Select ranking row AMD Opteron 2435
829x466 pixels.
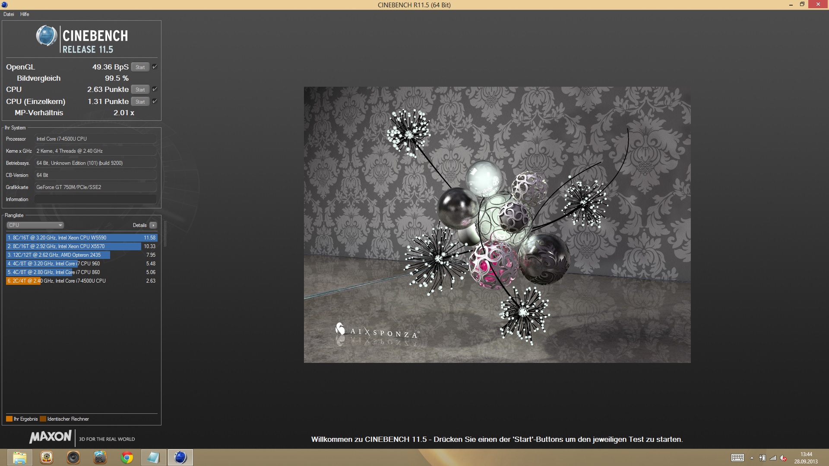tap(82, 255)
